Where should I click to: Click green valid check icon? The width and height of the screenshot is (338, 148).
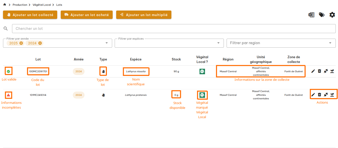coord(8,71)
